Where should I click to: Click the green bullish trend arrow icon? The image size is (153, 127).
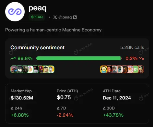pos(13,58)
